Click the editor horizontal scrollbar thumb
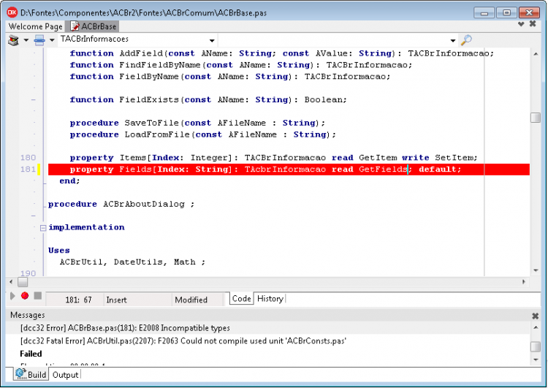548x388 pixels. [23, 282]
